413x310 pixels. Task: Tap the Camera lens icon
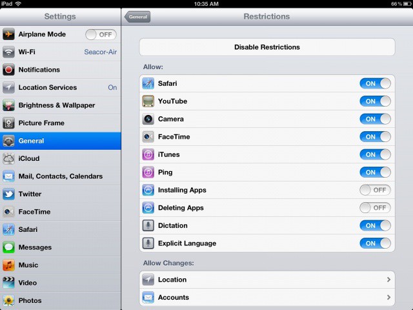(148, 119)
